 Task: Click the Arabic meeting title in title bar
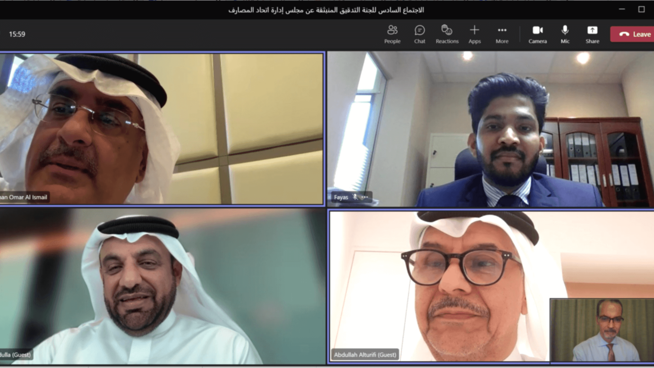(x=326, y=10)
